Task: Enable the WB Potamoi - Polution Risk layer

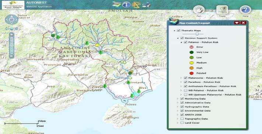Action: point(185,91)
